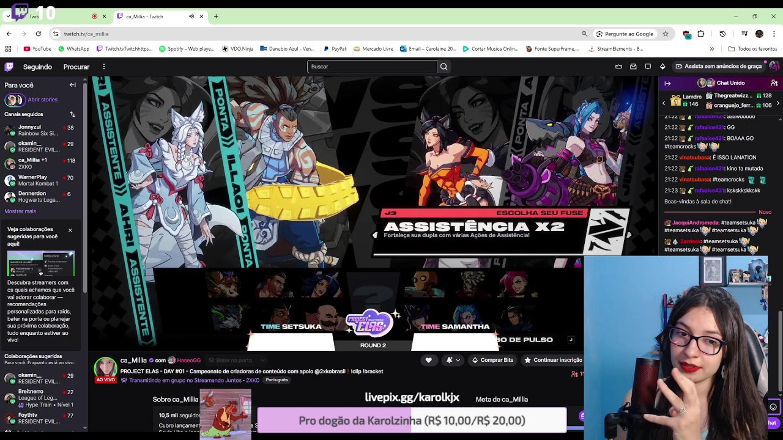Image resolution: width=783 pixels, height=440 pixels.
Task: Click the Pergunte ao Google button
Action: coord(625,34)
